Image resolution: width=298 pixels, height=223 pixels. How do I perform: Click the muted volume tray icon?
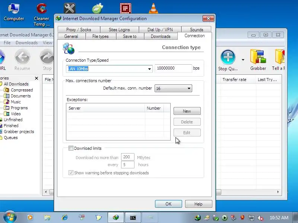click(260, 218)
